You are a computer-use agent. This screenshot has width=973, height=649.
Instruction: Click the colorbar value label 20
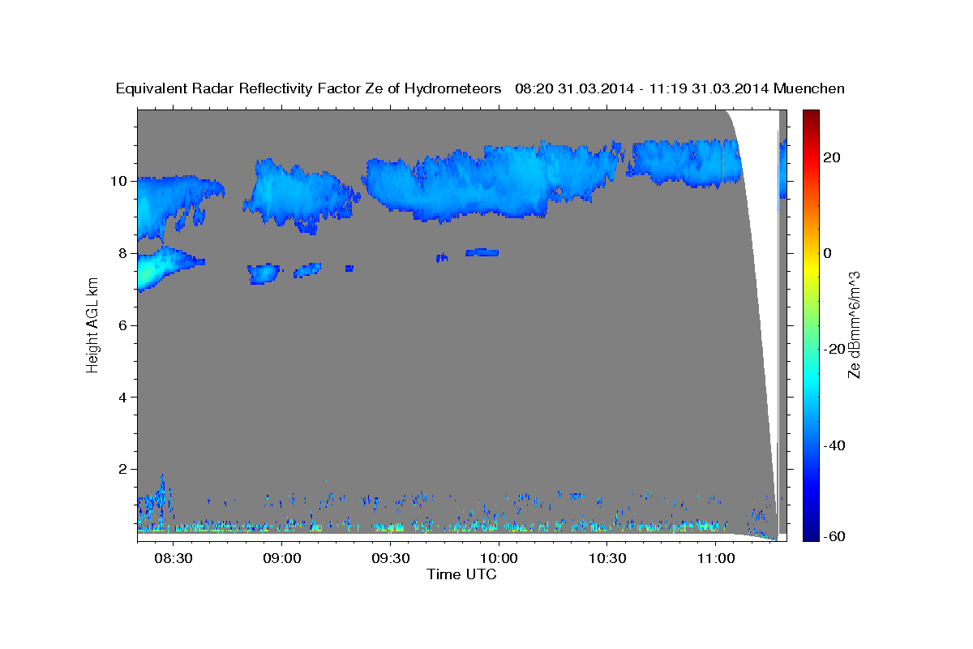click(x=833, y=157)
